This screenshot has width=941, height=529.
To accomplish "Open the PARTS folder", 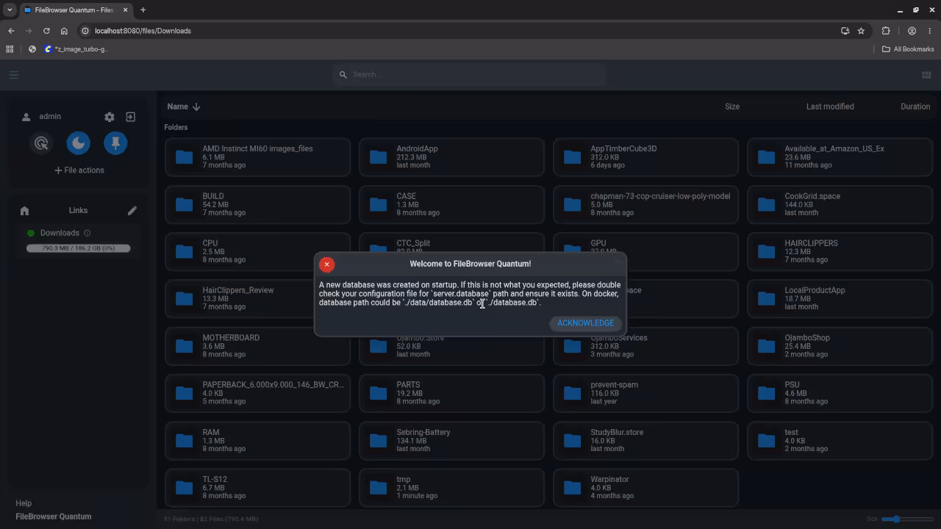I will (x=452, y=393).
